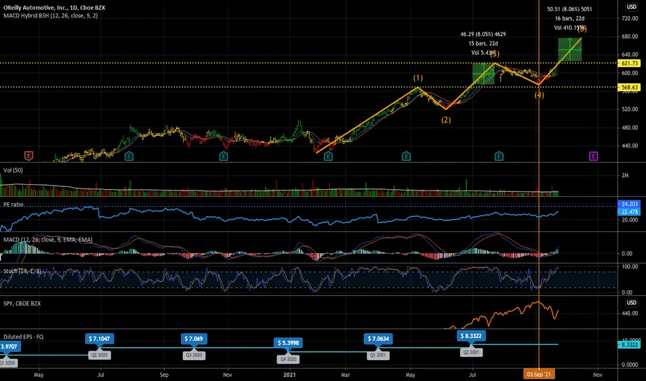Viewport: 646px width, 381px height.
Task: Open USD currency selector on price axis
Action: (631, 7)
